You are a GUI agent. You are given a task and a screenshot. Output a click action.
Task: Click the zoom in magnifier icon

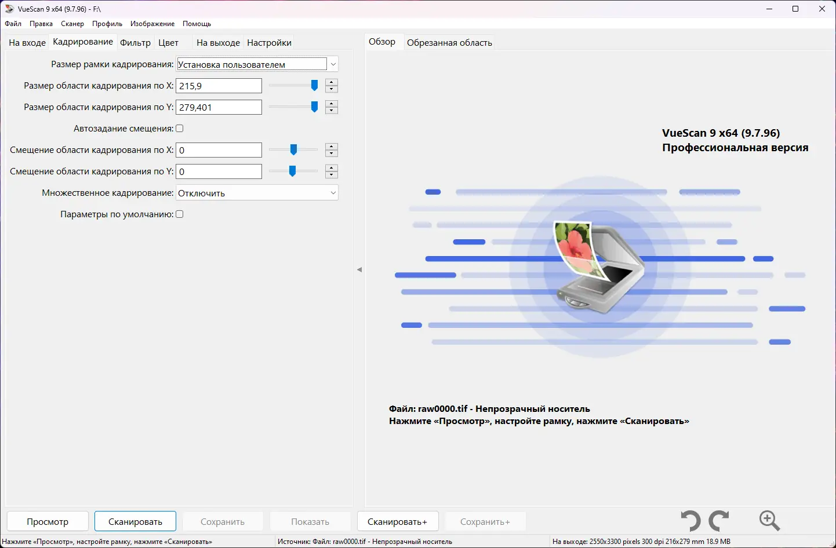click(x=769, y=521)
